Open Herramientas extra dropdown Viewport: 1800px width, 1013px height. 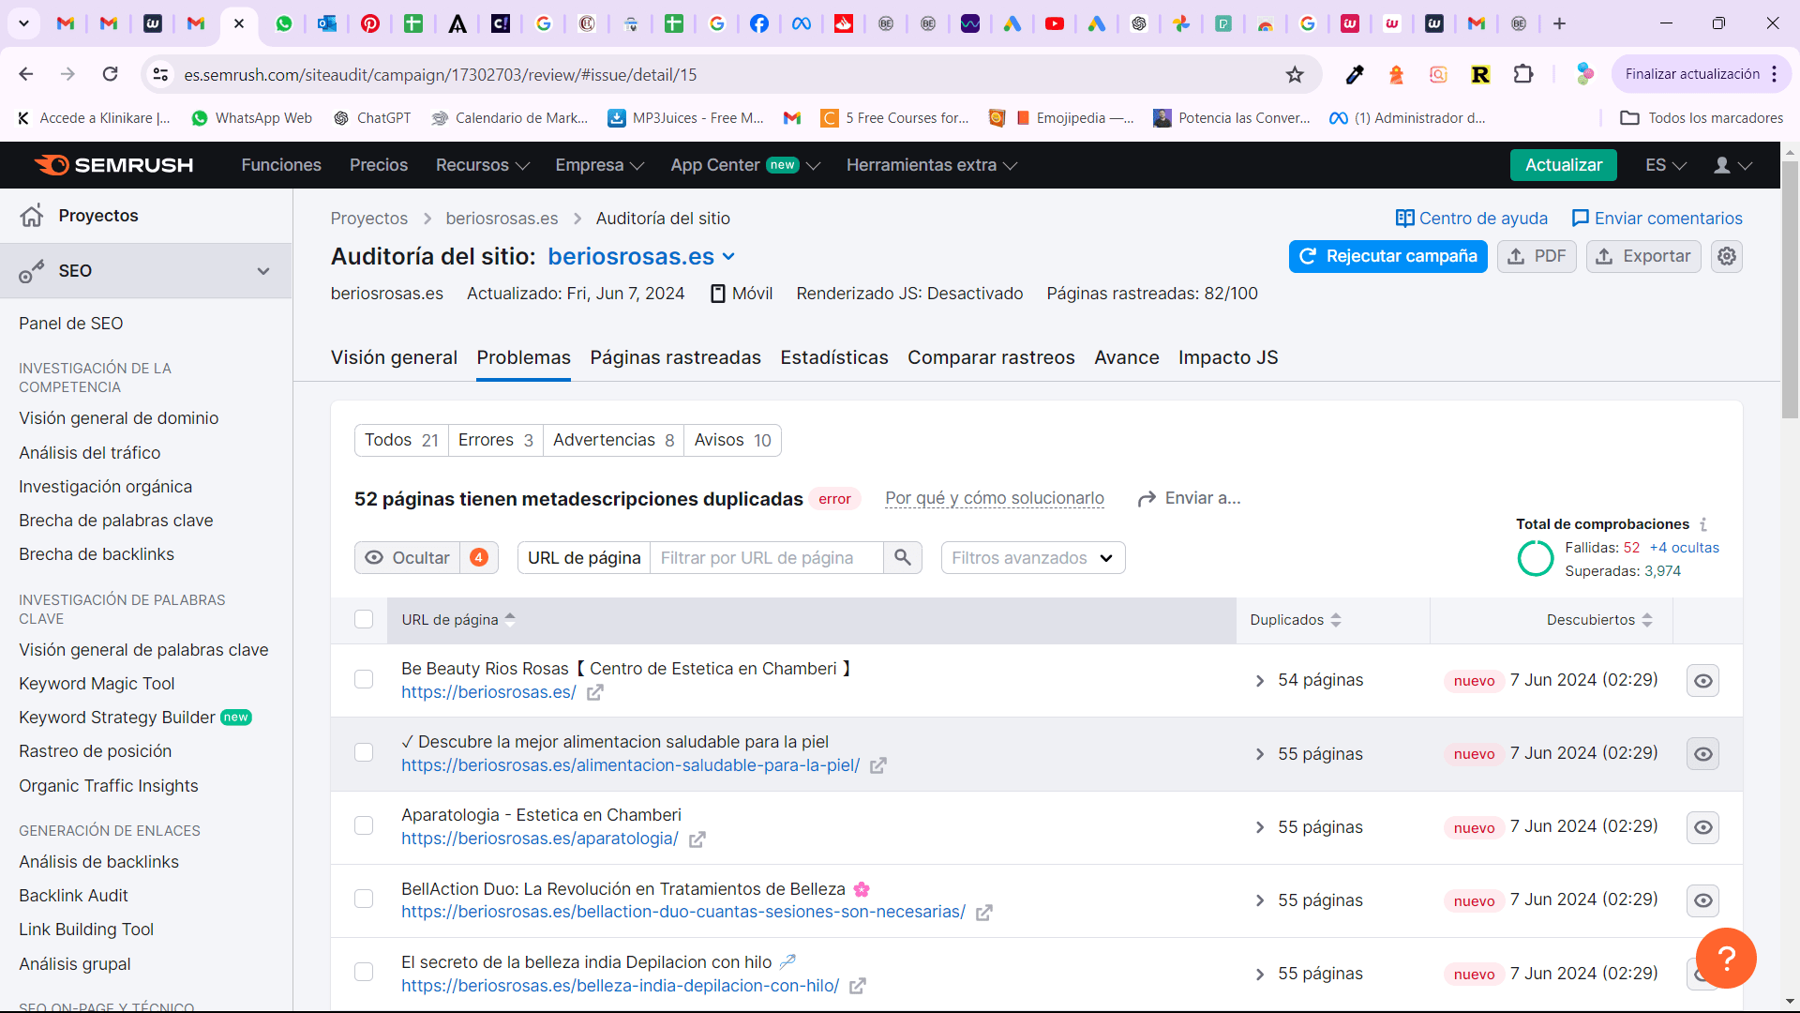coord(931,165)
